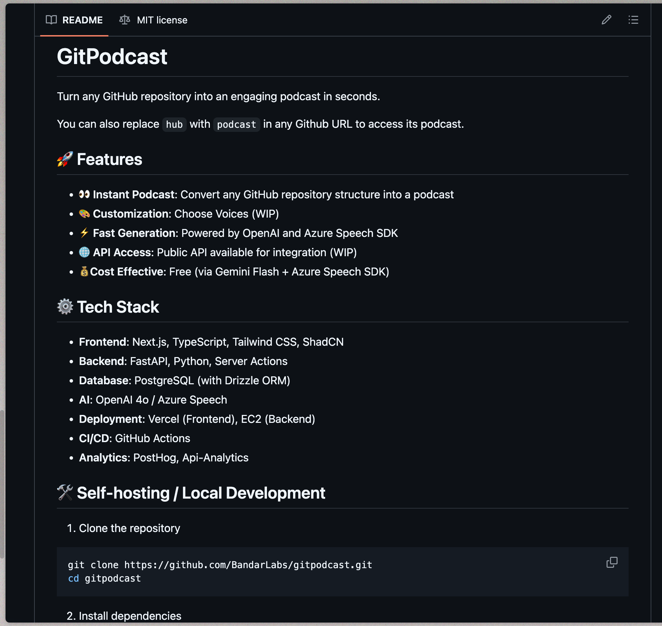Click the 'Frontend: Next.js, TypeScript' line
The image size is (662, 626).
pyautogui.click(x=211, y=342)
